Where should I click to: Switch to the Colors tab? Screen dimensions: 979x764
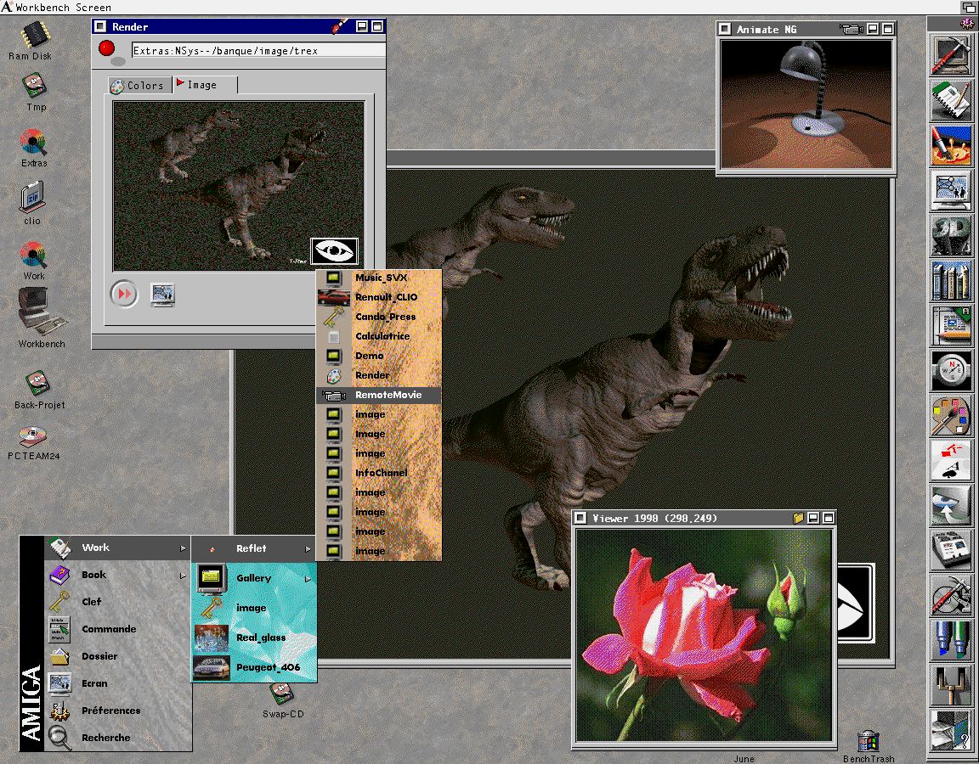(139, 85)
